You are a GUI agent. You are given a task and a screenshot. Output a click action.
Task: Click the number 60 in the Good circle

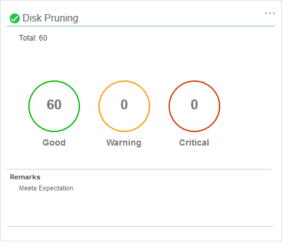[x=54, y=104]
